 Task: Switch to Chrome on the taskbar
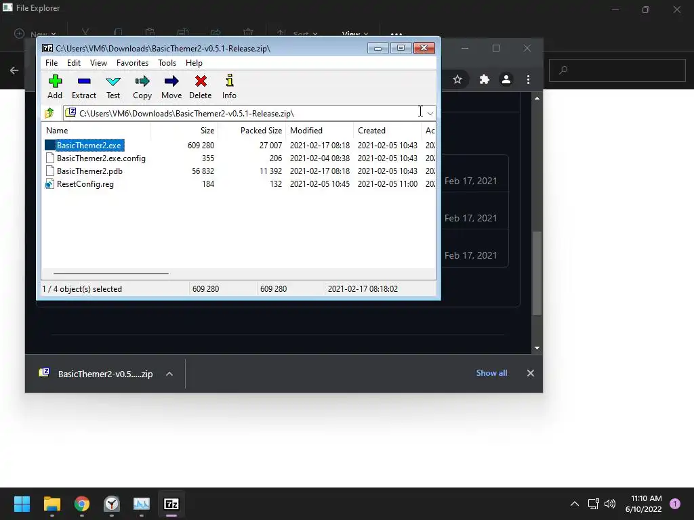(x=82, y=504)
